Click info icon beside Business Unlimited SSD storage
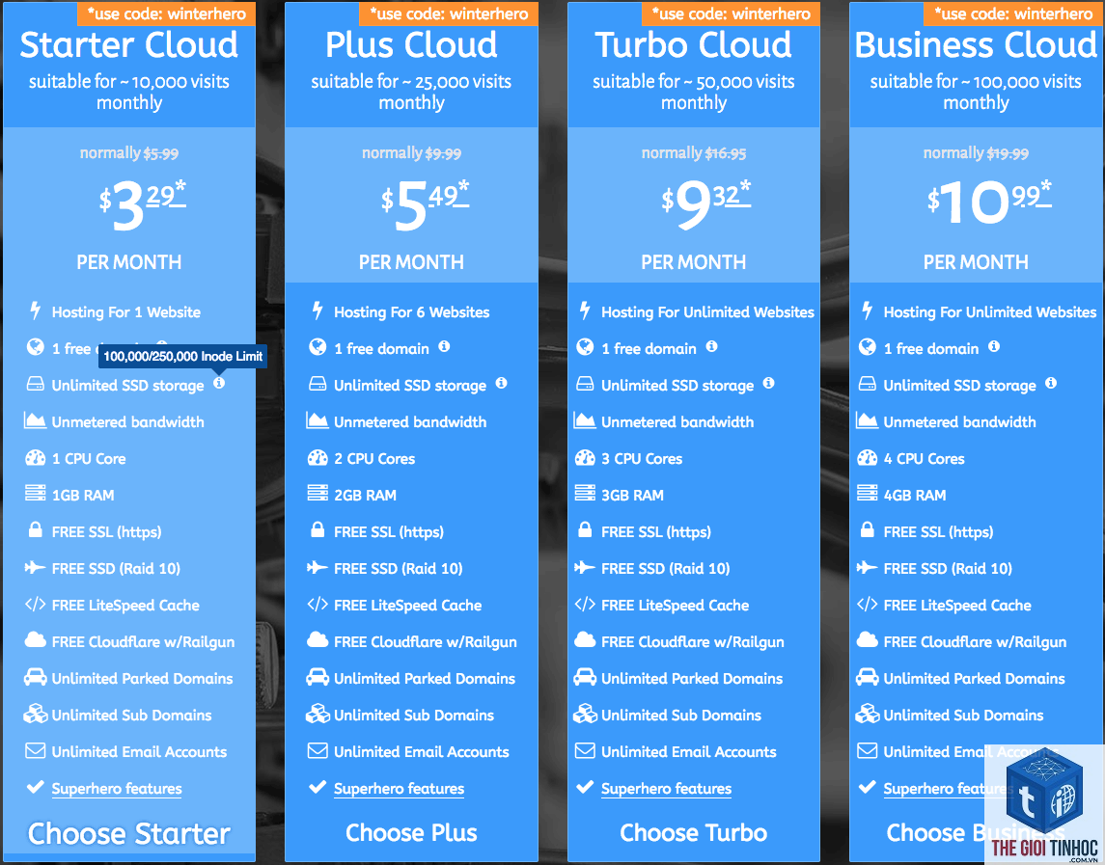 click(1051, 383)
